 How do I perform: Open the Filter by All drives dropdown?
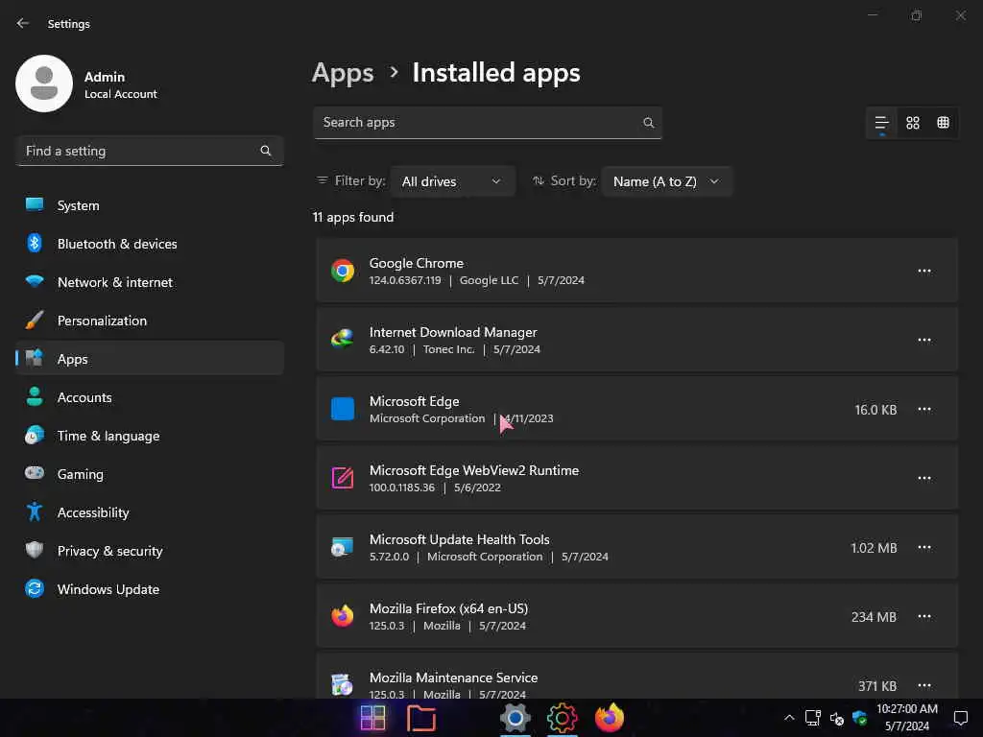(452, 181)
